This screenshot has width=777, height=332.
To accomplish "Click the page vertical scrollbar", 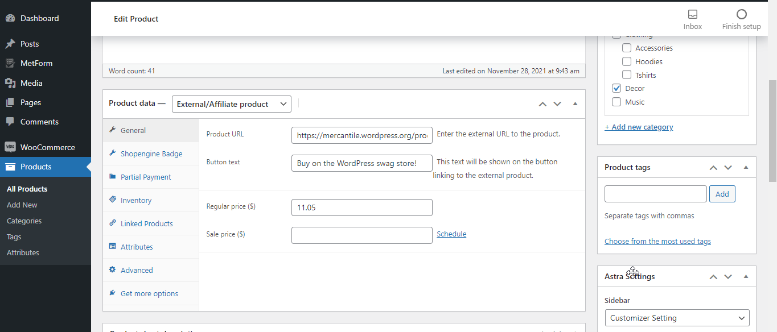I will [x=772, y=131].
